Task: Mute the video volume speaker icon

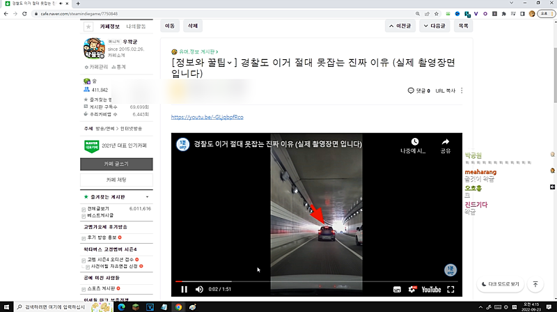Action: 199,289
